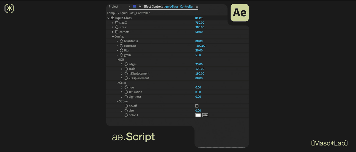Collapse the Config. group

(x=113, y=37)
